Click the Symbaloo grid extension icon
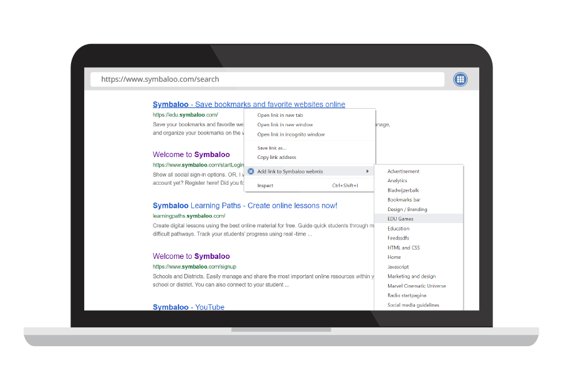 tap(460, 79)
